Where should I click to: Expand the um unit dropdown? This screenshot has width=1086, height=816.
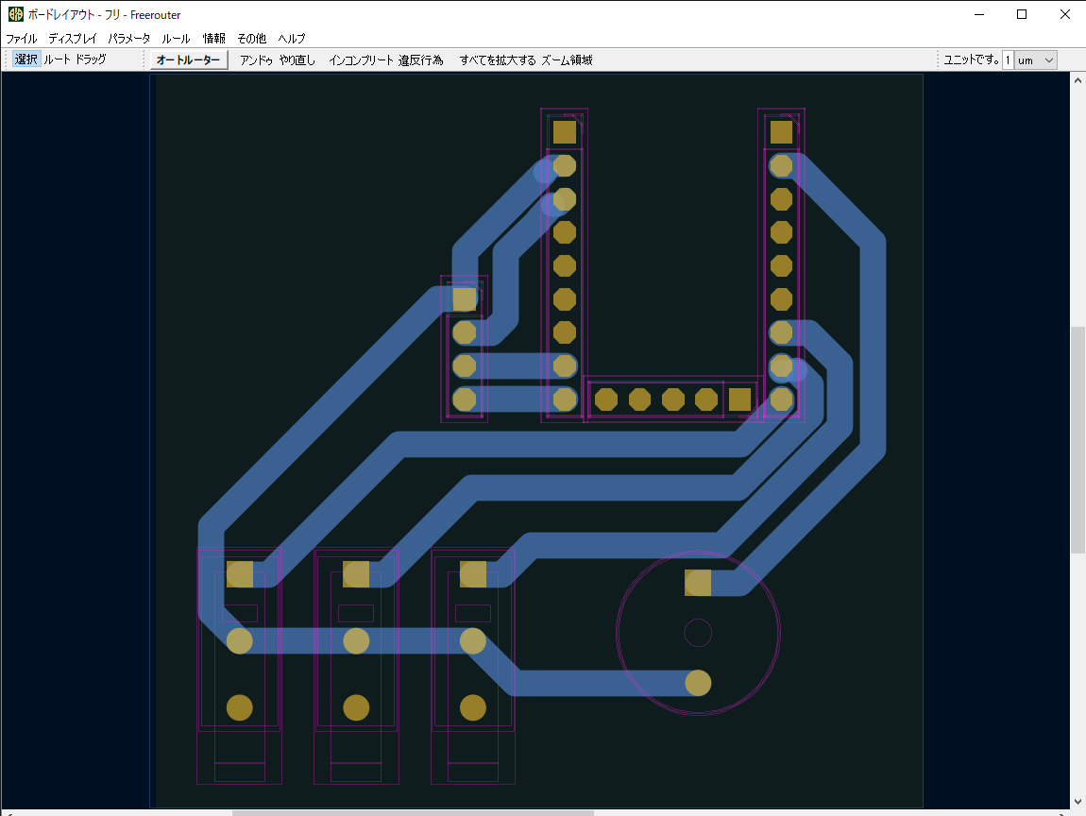[x=1036, y=60]
